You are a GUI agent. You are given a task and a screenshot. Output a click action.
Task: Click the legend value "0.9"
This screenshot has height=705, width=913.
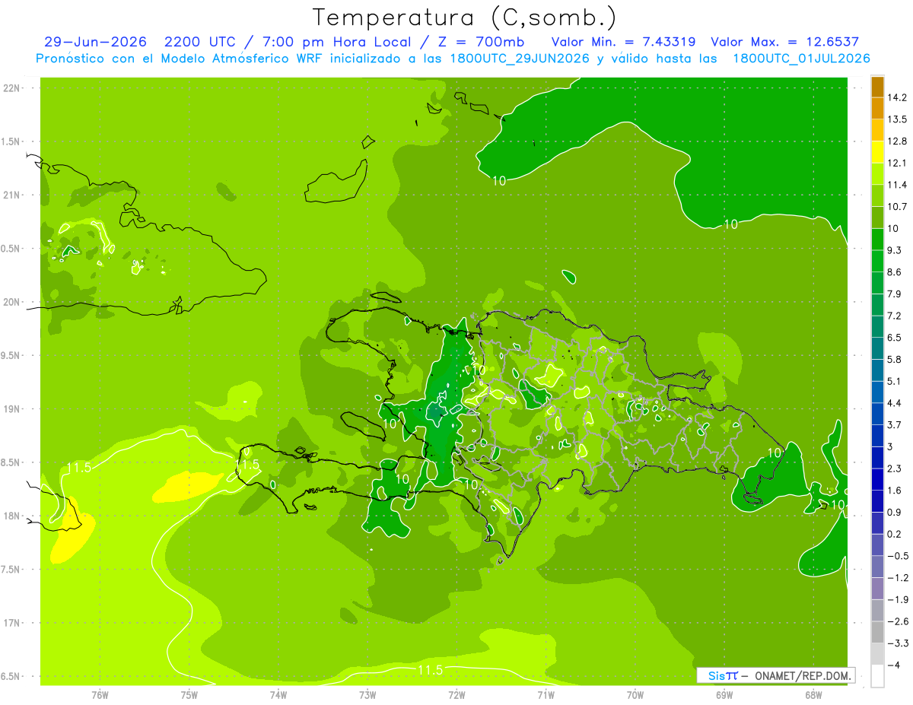tap(894, 512)
